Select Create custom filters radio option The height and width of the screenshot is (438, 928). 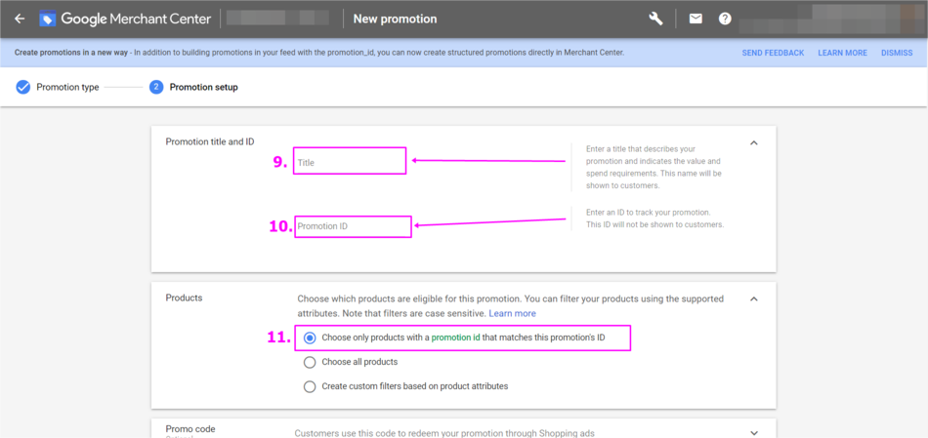[310, 386]
